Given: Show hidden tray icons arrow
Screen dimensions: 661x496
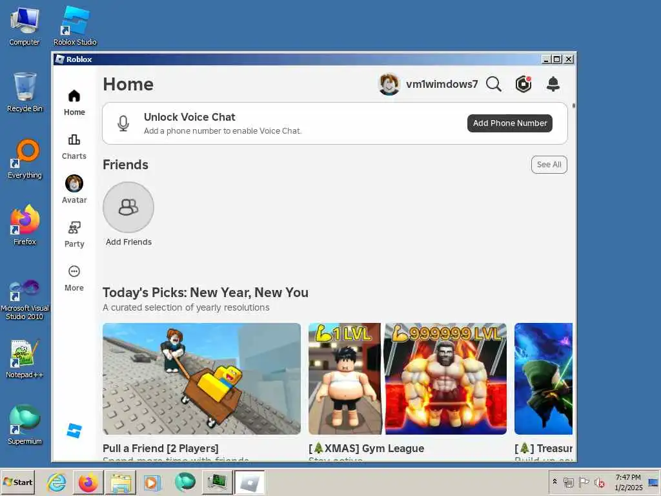Looking at the screenshot, I should click(554, 482).
